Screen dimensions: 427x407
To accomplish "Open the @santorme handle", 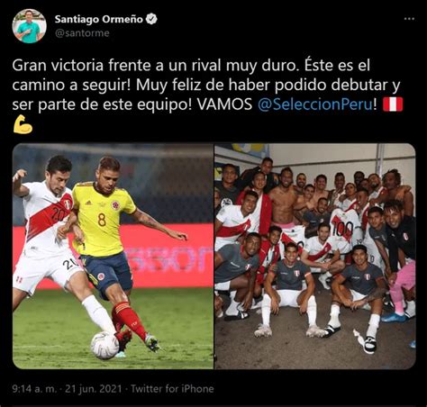I will [82, 32].
